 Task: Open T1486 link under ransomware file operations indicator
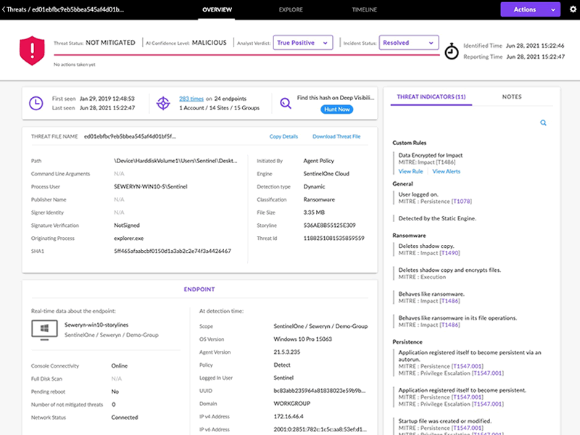pyautogui.click(x=449, y=325)
